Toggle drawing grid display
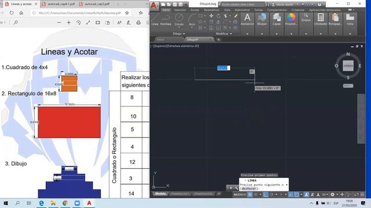Viewport: 371px width, 208px height. [x=250, y=195]
